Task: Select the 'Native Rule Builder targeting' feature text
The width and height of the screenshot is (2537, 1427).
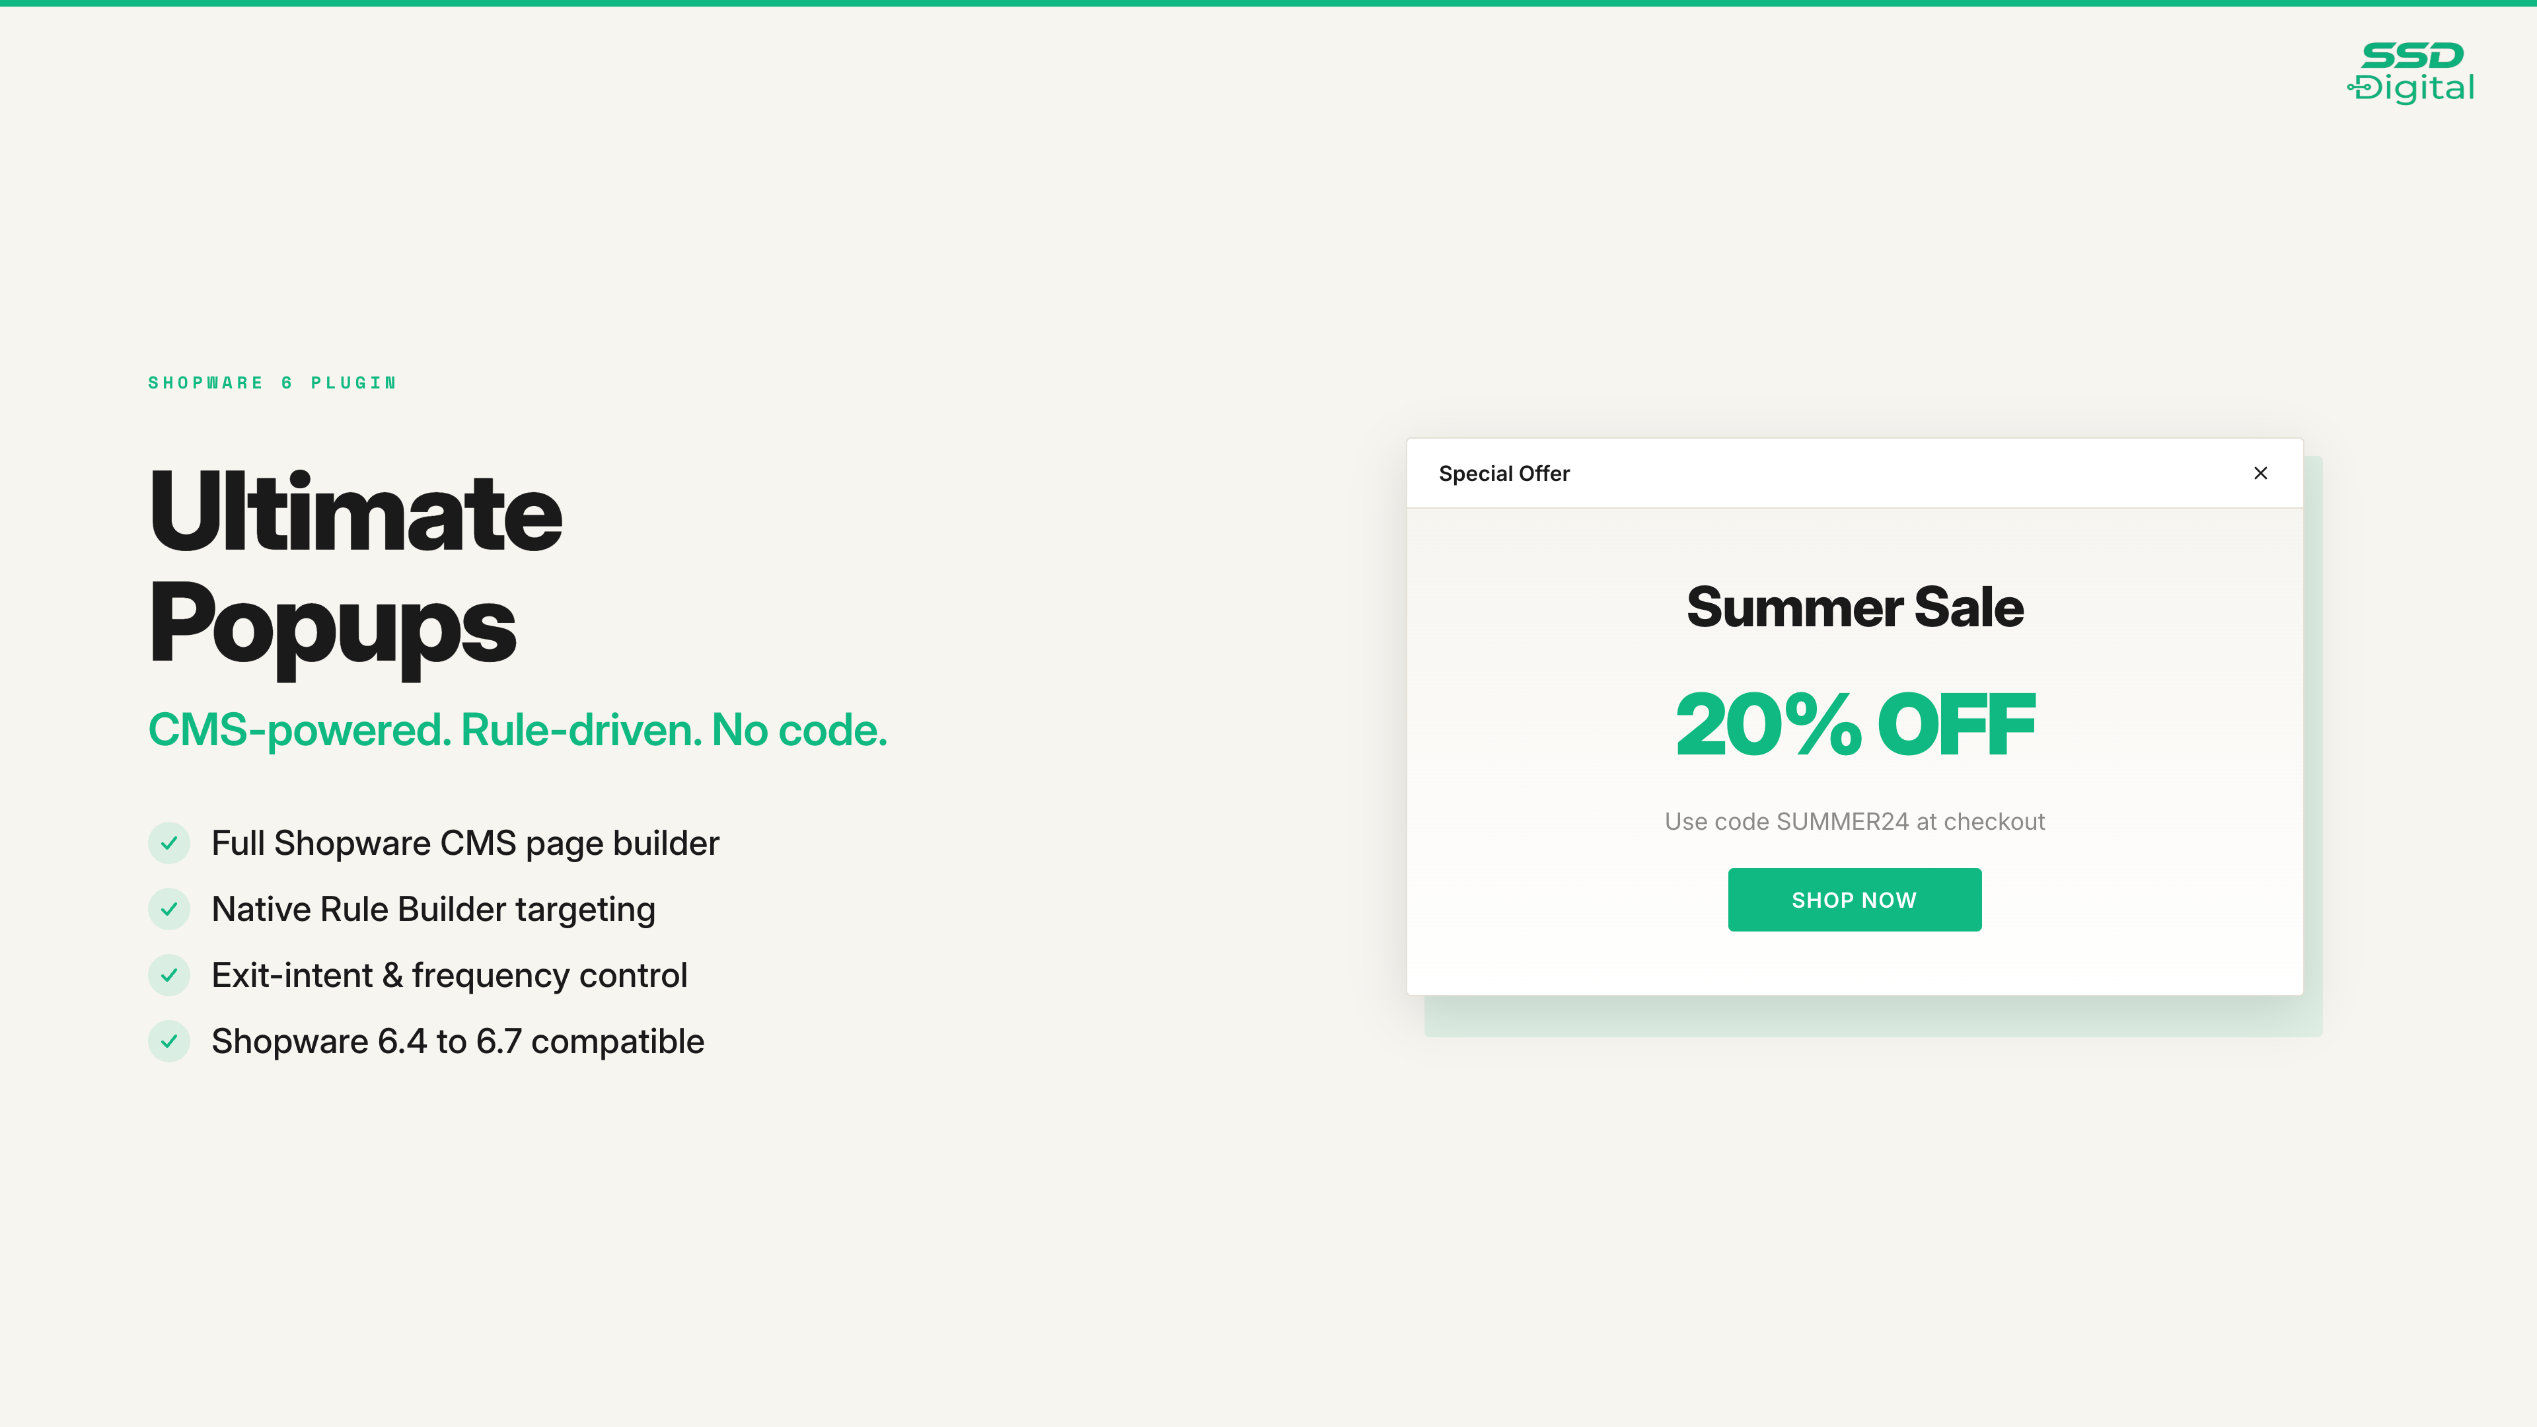Action: (433, 909)
